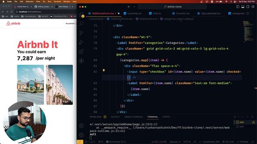Image resolution: width=257 pixels, height=144 pixels.
Task: Click Go Live in the status bar
Action: coord(228,142)
